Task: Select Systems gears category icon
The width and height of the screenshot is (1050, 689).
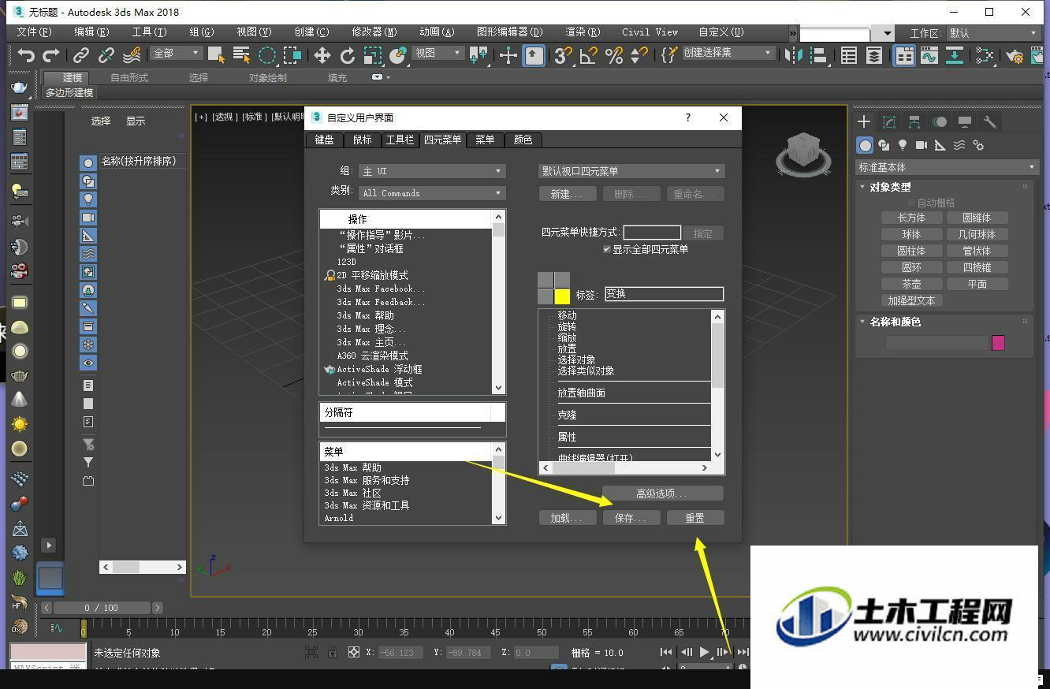Action: pyautogui.click(x=978, y=145)
